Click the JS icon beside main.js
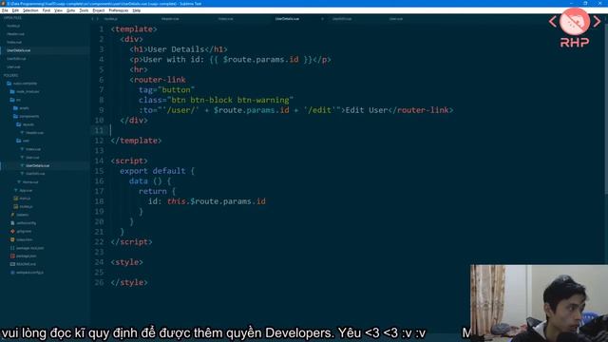608x342 pixels. (x=16, y=199)
